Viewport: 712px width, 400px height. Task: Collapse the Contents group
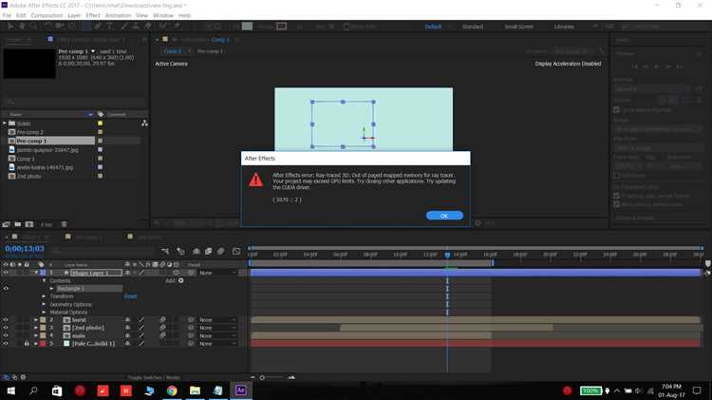[44, 280]
